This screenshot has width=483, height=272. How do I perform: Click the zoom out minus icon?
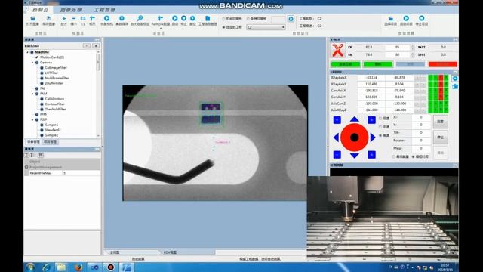(x=74, y=19)
